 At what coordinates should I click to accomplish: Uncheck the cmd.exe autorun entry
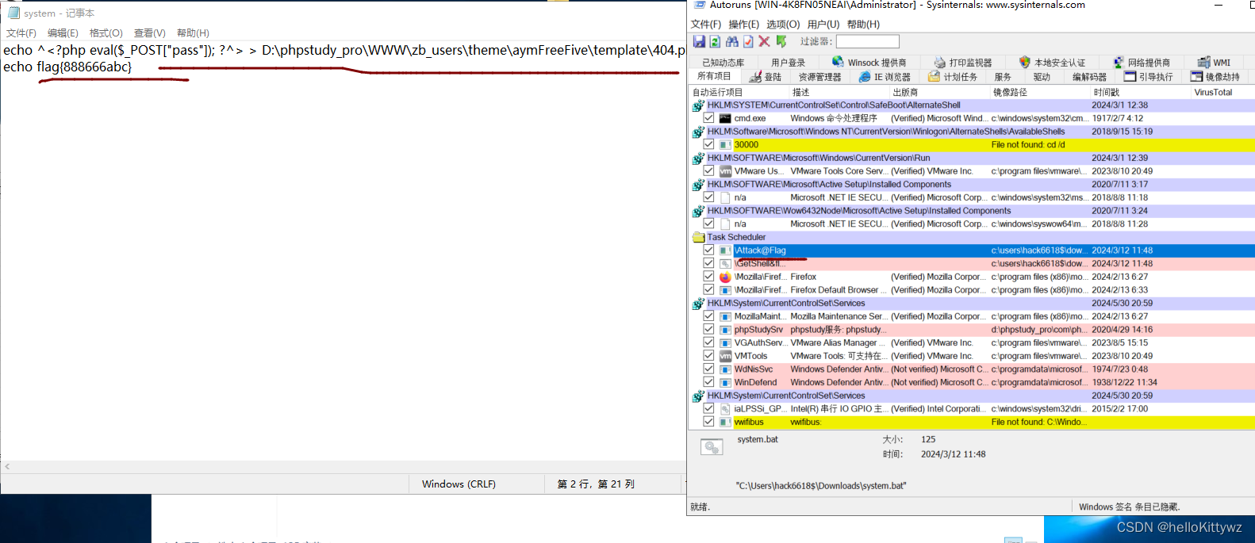[708, 118]
